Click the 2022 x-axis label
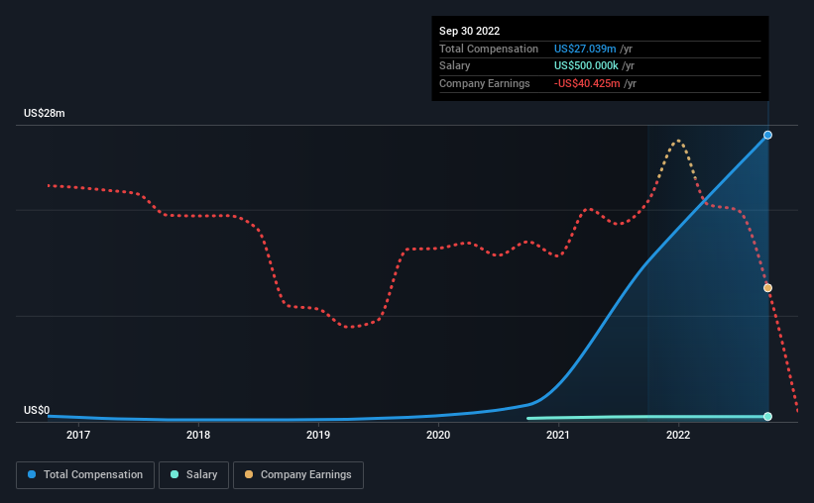 pyautogui.click(x=678, y=435)
